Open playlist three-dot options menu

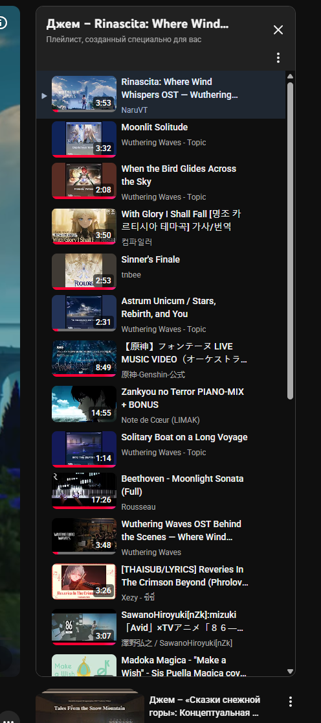[x=278, y=58]
